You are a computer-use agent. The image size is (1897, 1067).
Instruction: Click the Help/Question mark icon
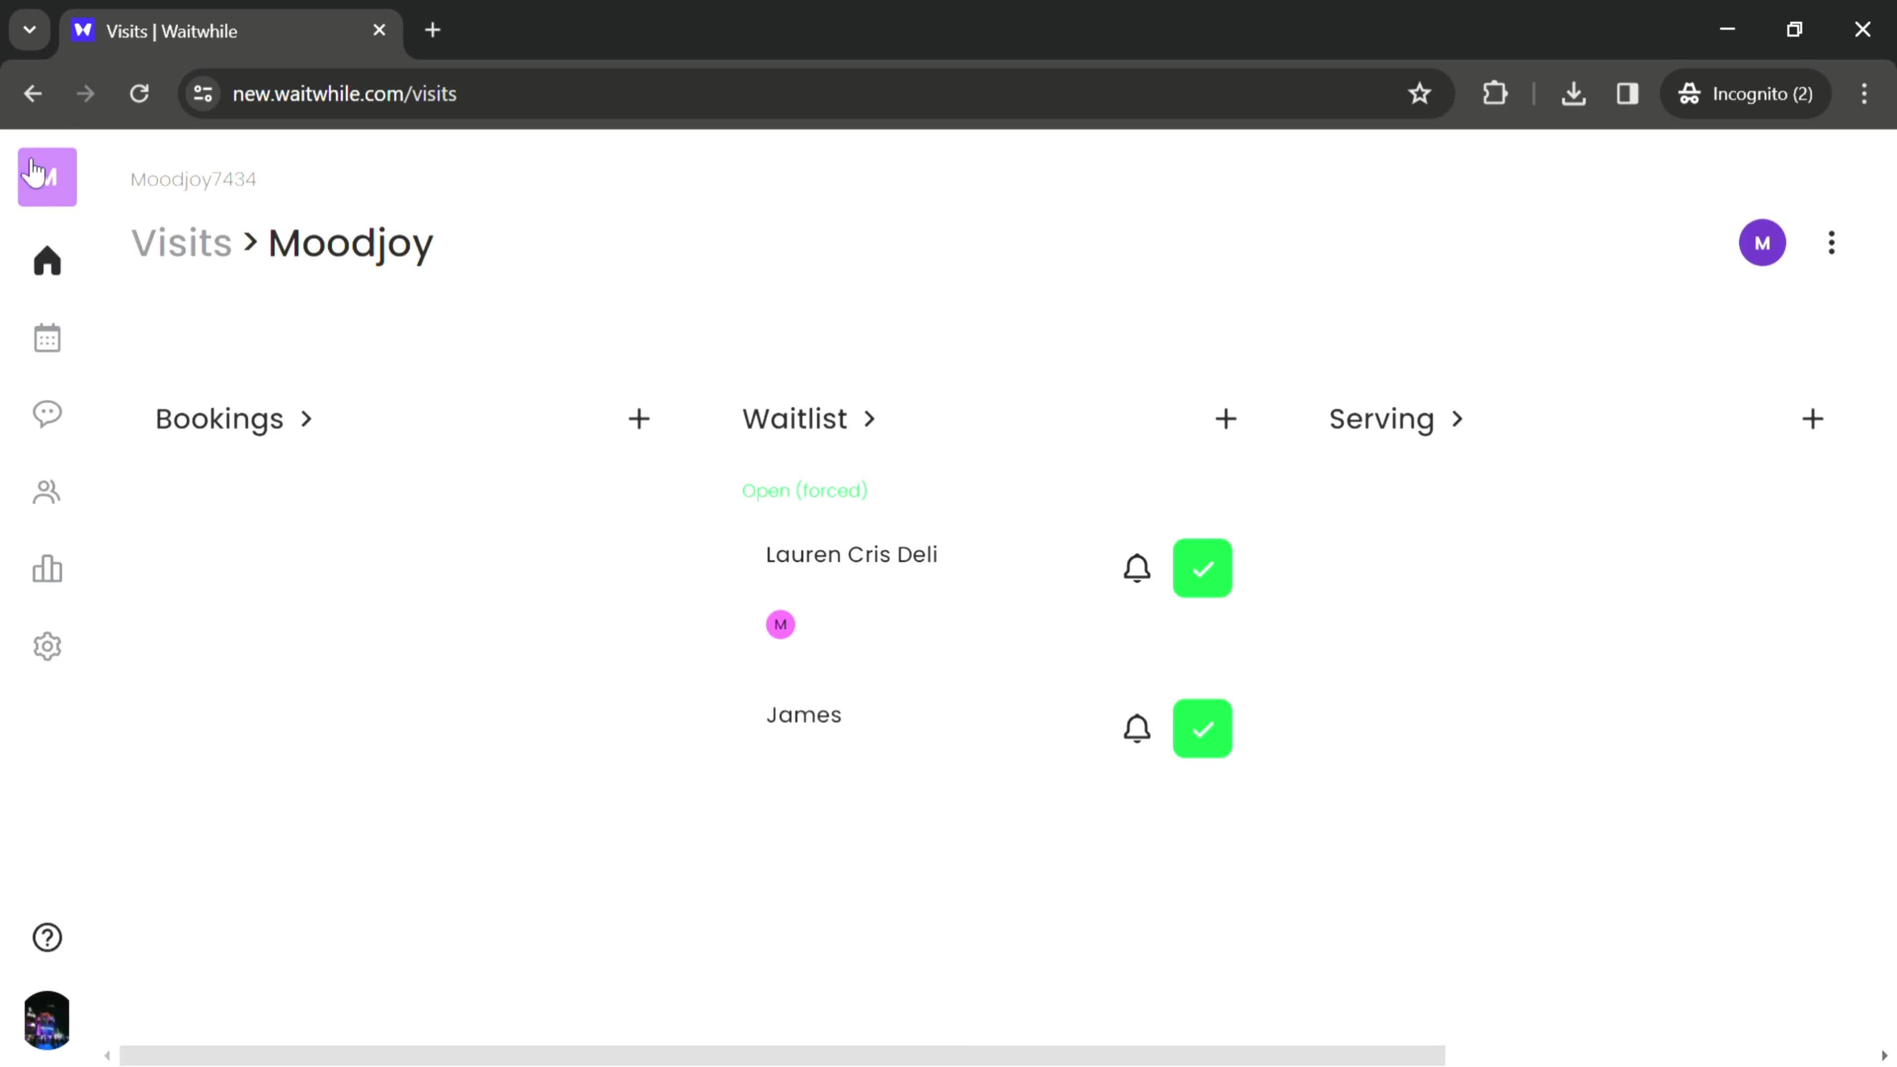pyautogui.click(x=47, y=937)
